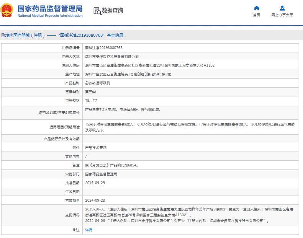Click the registration number 国械注准20193080768 table cell

(104, 48)
